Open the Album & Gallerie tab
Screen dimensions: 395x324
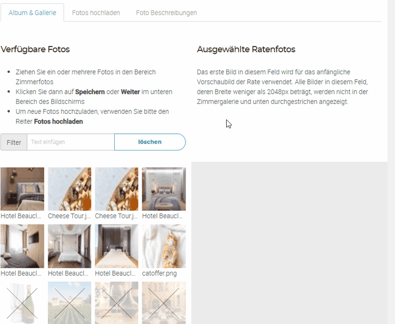[32, 13]
